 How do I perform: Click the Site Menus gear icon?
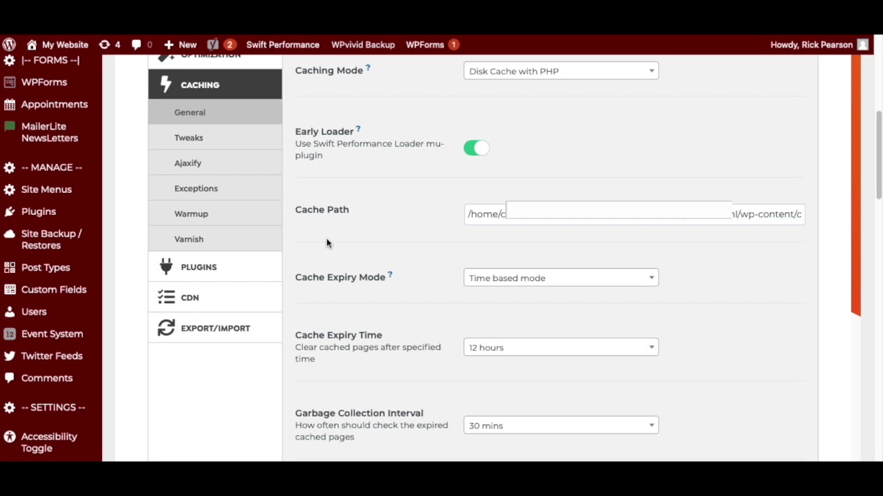(9, 189)
